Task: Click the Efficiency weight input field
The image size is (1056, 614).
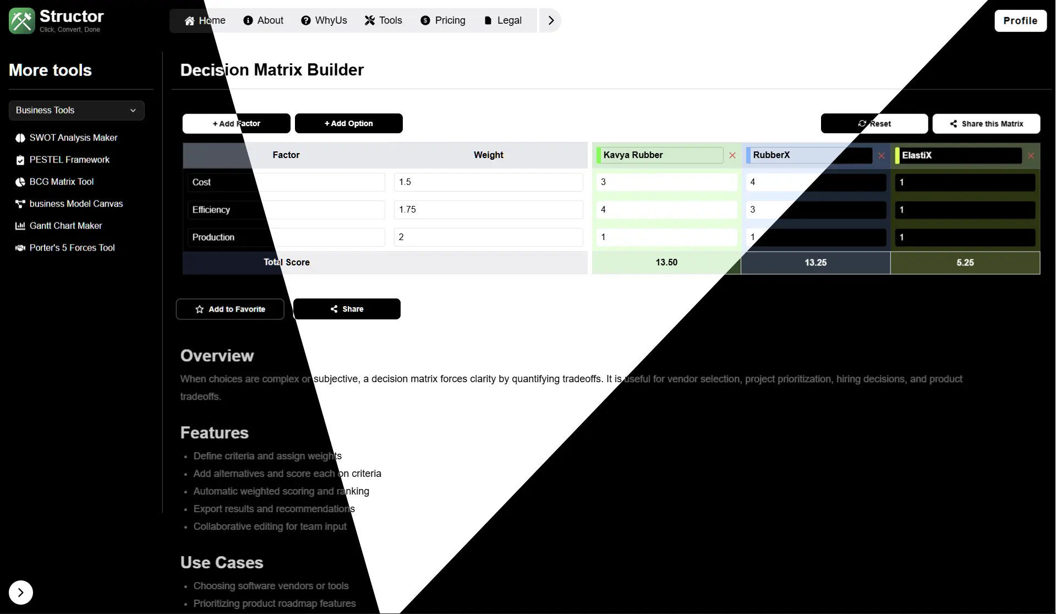Action: 488,210
